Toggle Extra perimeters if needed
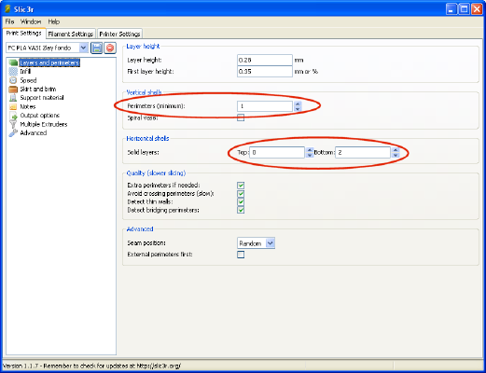The height and width of the screenshot is (373, 486). 241,186
